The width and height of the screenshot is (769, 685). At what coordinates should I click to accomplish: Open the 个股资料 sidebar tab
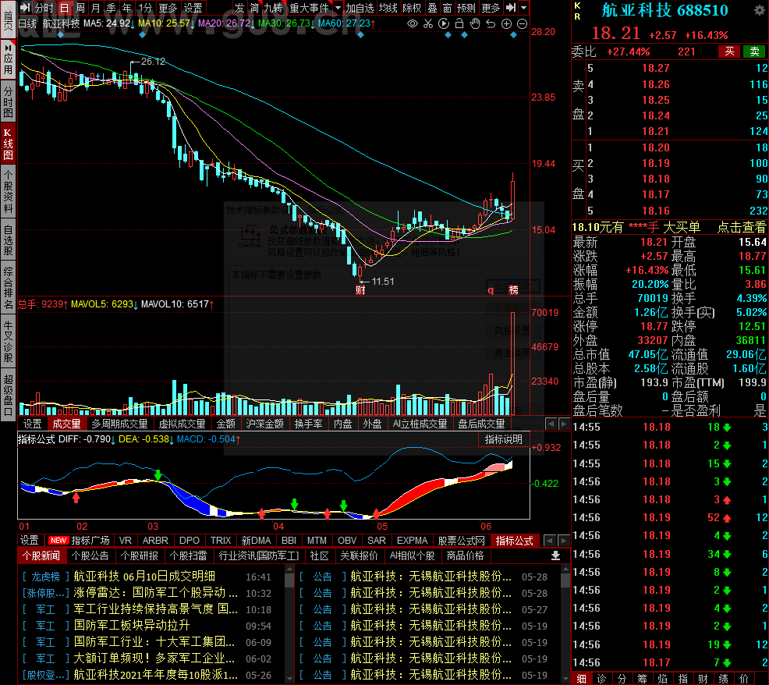pyautogui.click(x=8, y=192)
